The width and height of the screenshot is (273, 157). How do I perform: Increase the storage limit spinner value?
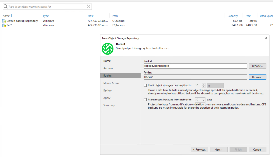click(x=203, y=84)
